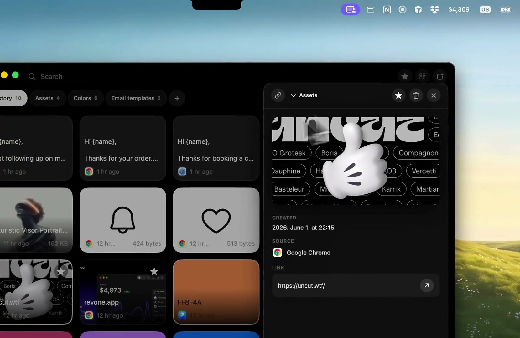Open Notion icon in menu bar
The width and height of the screenshot is (520, 338).
coord(387,9)
